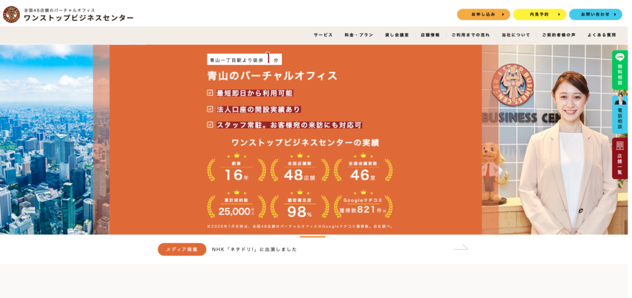Open the 店舗一覧 building icon button

[x=620, y=158]
